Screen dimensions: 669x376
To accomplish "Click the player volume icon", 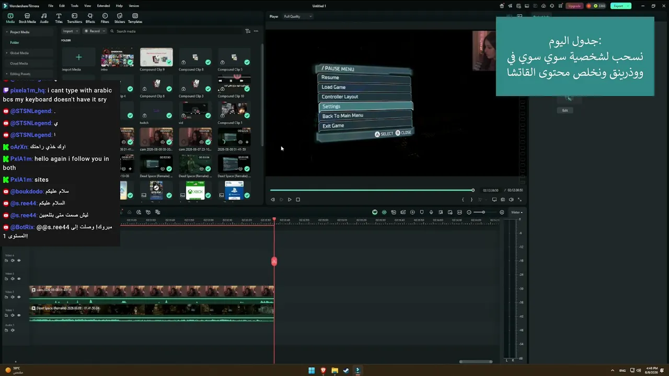I will click(511, 199).
